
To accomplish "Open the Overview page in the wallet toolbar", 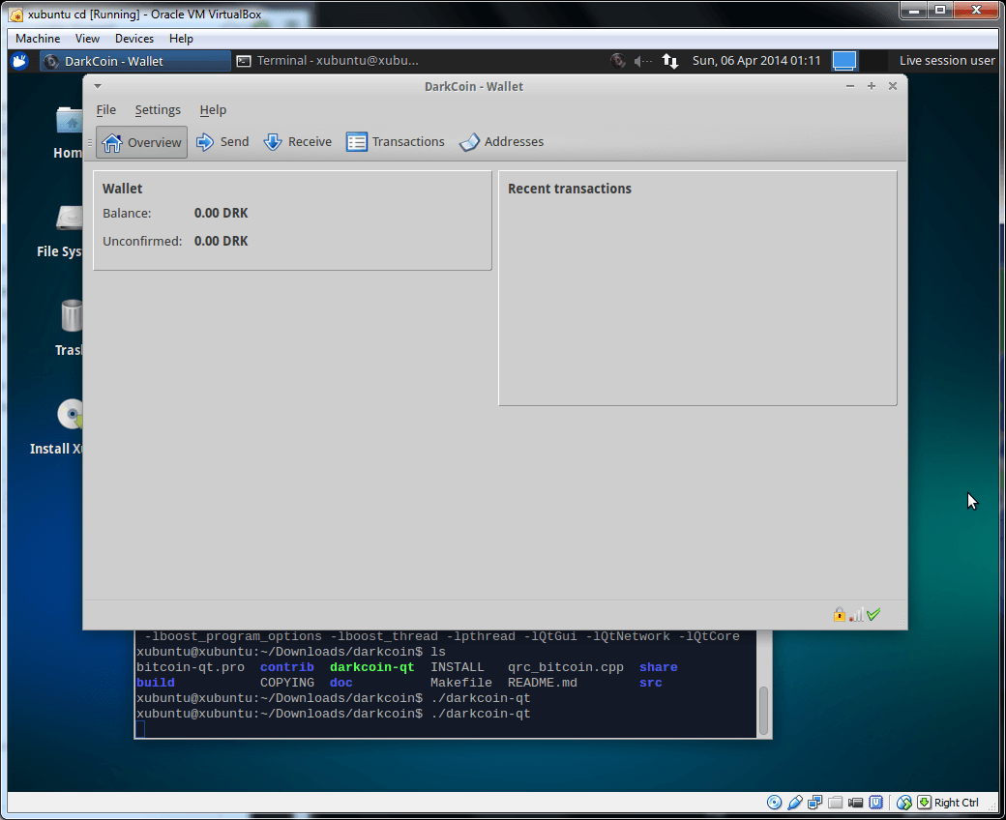I will (142, 142).
